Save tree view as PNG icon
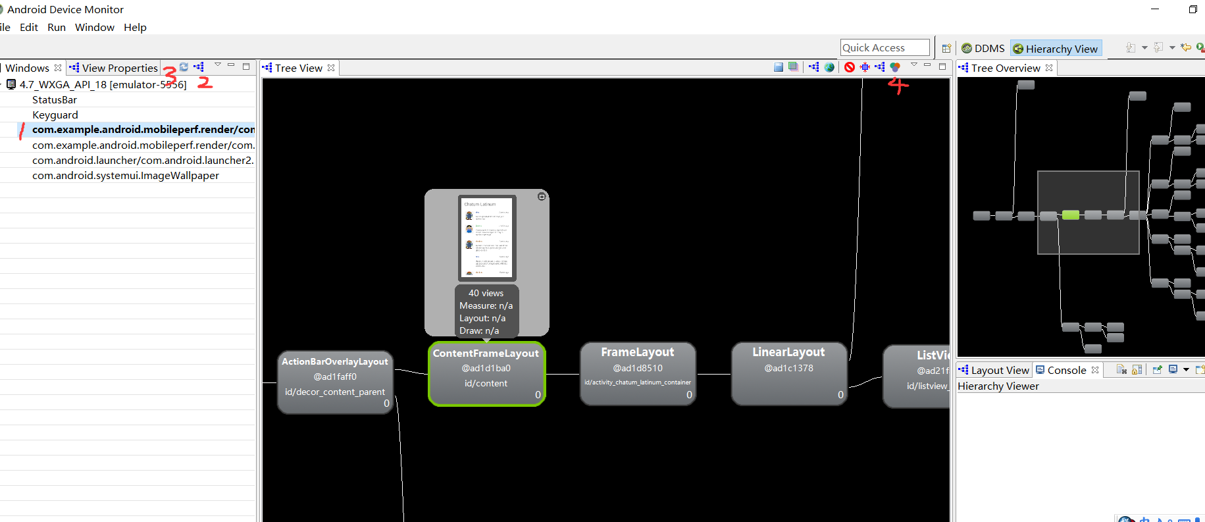The width and height of the screenshot is (1205, 522). pos(779,67)
